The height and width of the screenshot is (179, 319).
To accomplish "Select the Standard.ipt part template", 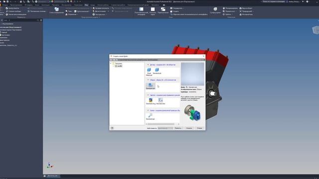I will point(157,70).
